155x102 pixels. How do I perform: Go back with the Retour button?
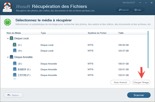13,95
